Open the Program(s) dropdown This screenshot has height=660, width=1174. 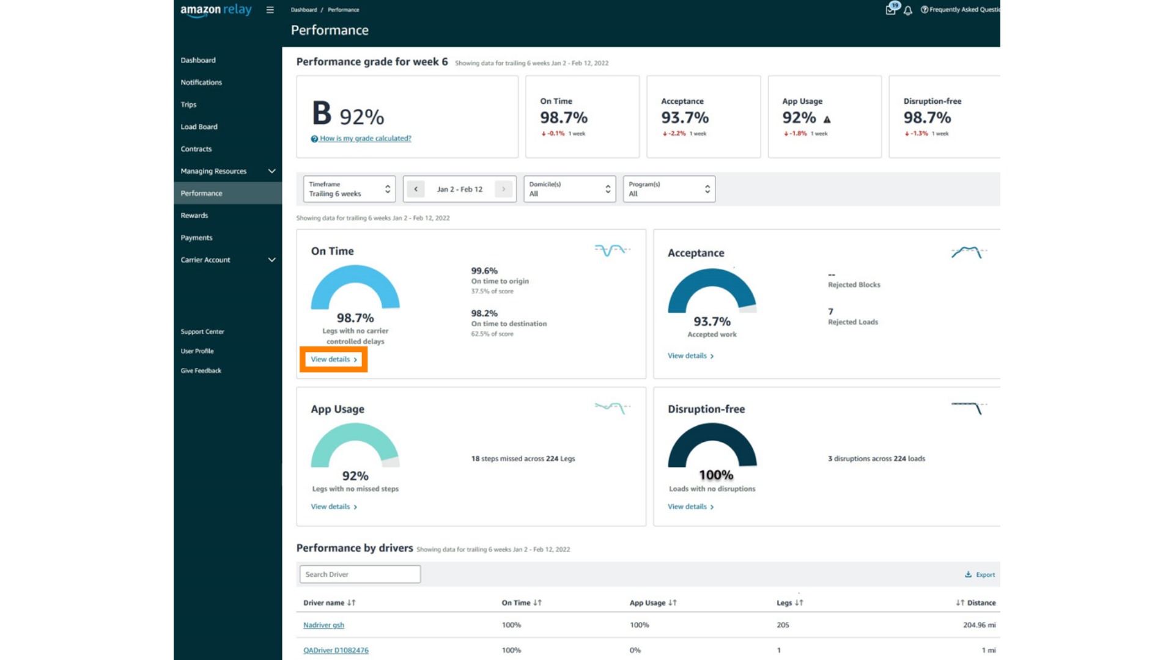(669, 189)
